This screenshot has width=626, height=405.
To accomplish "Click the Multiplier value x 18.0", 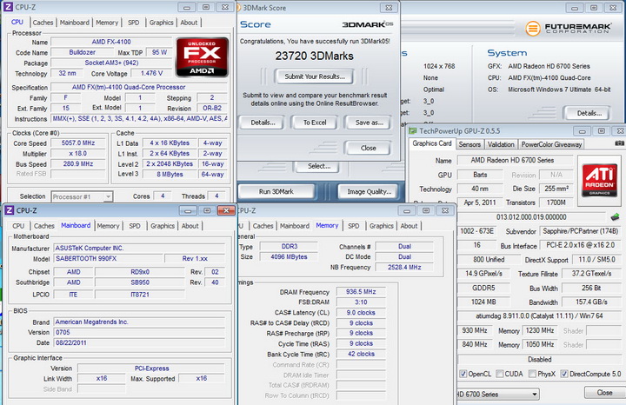I will click(78, 153).
